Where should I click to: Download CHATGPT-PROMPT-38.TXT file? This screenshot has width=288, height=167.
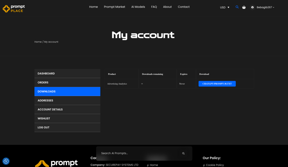click(x=217, y=84)
